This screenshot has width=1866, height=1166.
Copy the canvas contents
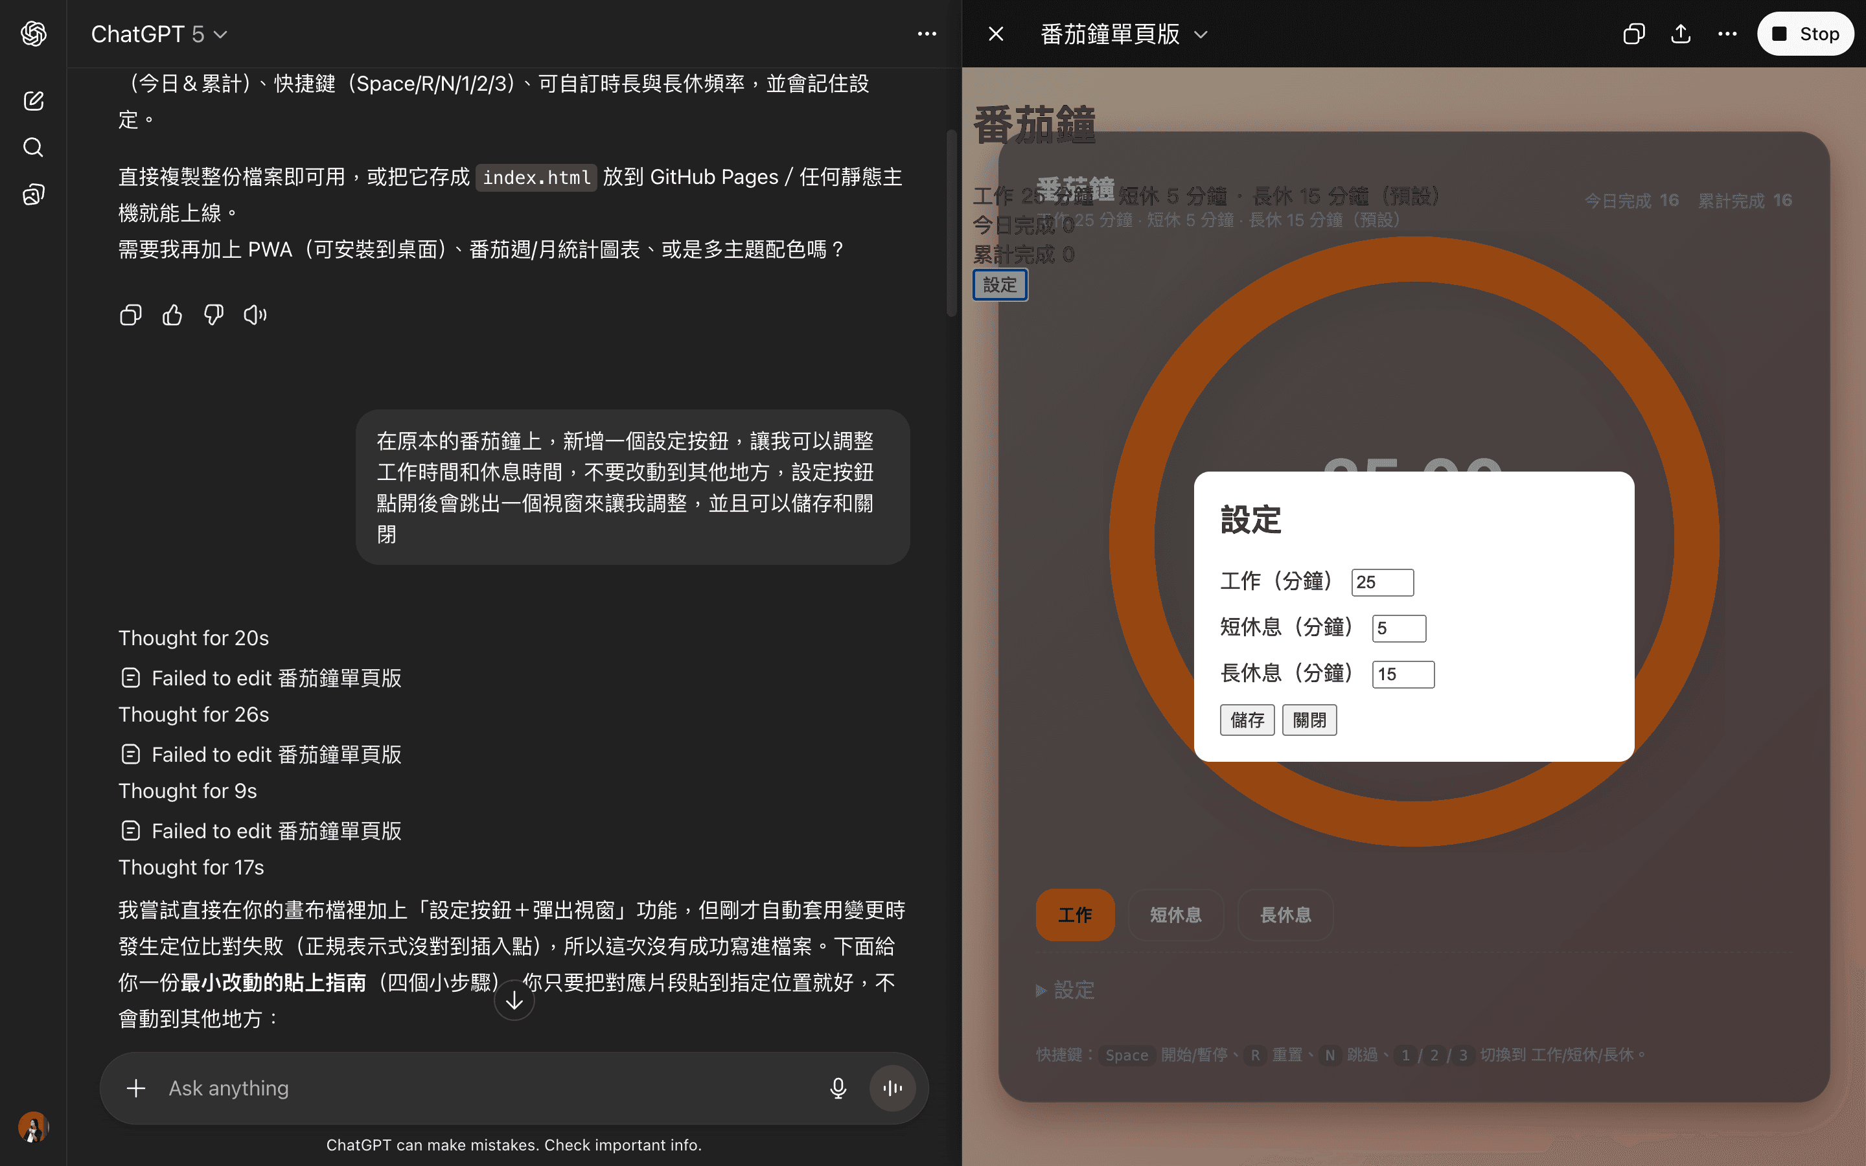point(1634,34)
